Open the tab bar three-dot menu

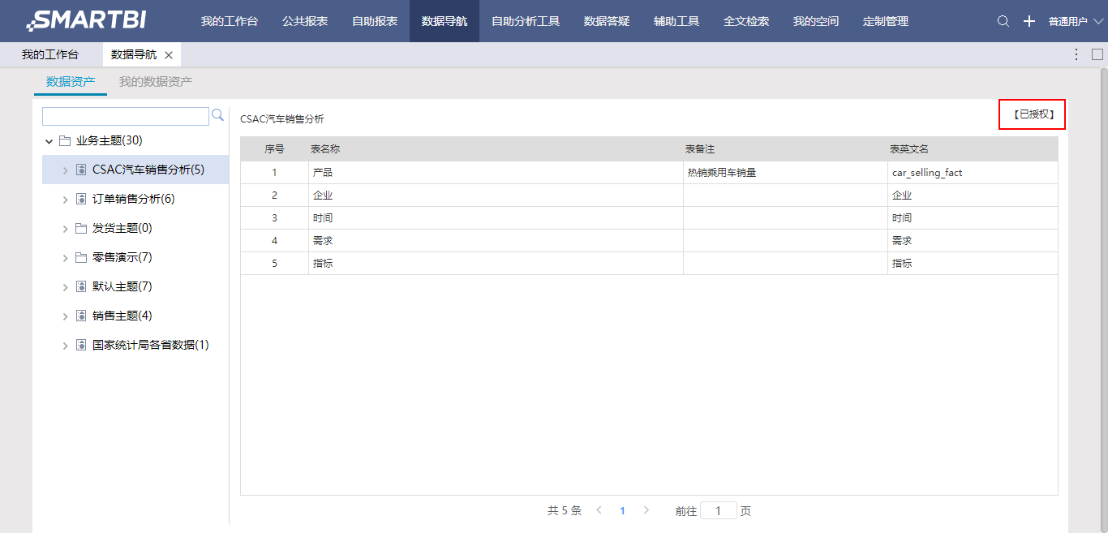tap(1076, 54)
